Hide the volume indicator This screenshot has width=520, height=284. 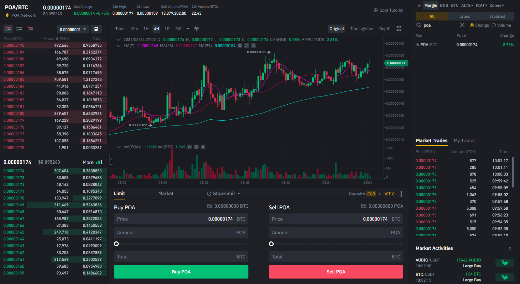(x=189, y=147)
